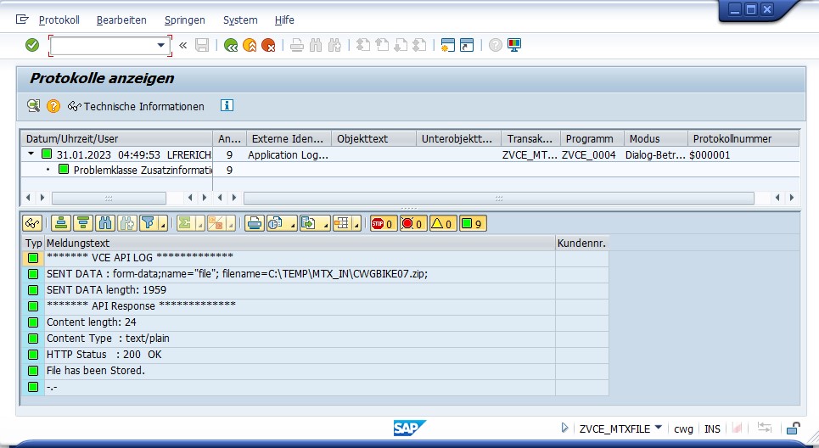The width and height of the screenshot is (819, 448).
Task: Open the Springen menu
Action: click(x=184, y=20)
